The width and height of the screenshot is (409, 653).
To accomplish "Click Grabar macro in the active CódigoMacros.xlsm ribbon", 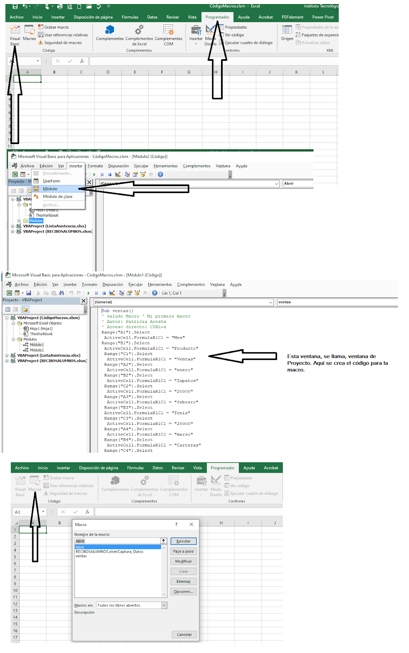I will tap(54, 27).
